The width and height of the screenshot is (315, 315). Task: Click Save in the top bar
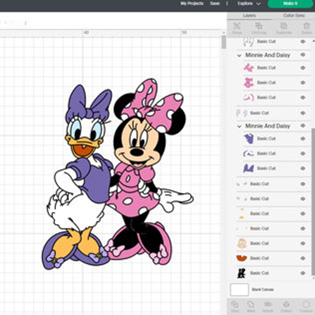(x=214, y=4)
